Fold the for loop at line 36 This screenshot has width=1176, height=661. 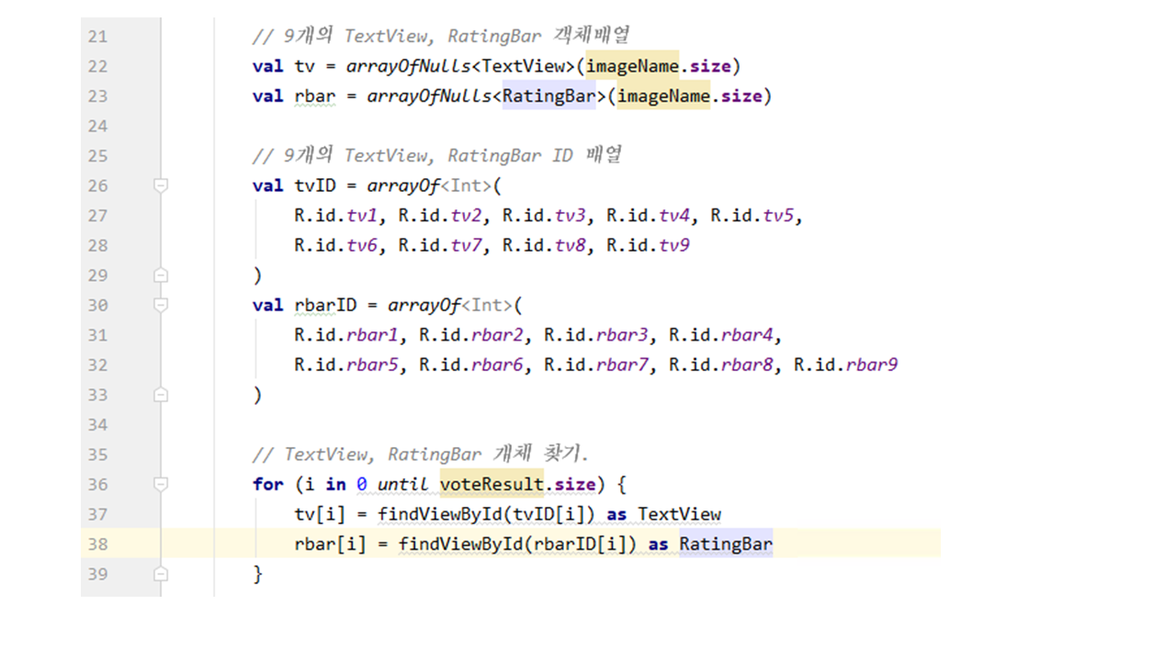click(162, 484)
